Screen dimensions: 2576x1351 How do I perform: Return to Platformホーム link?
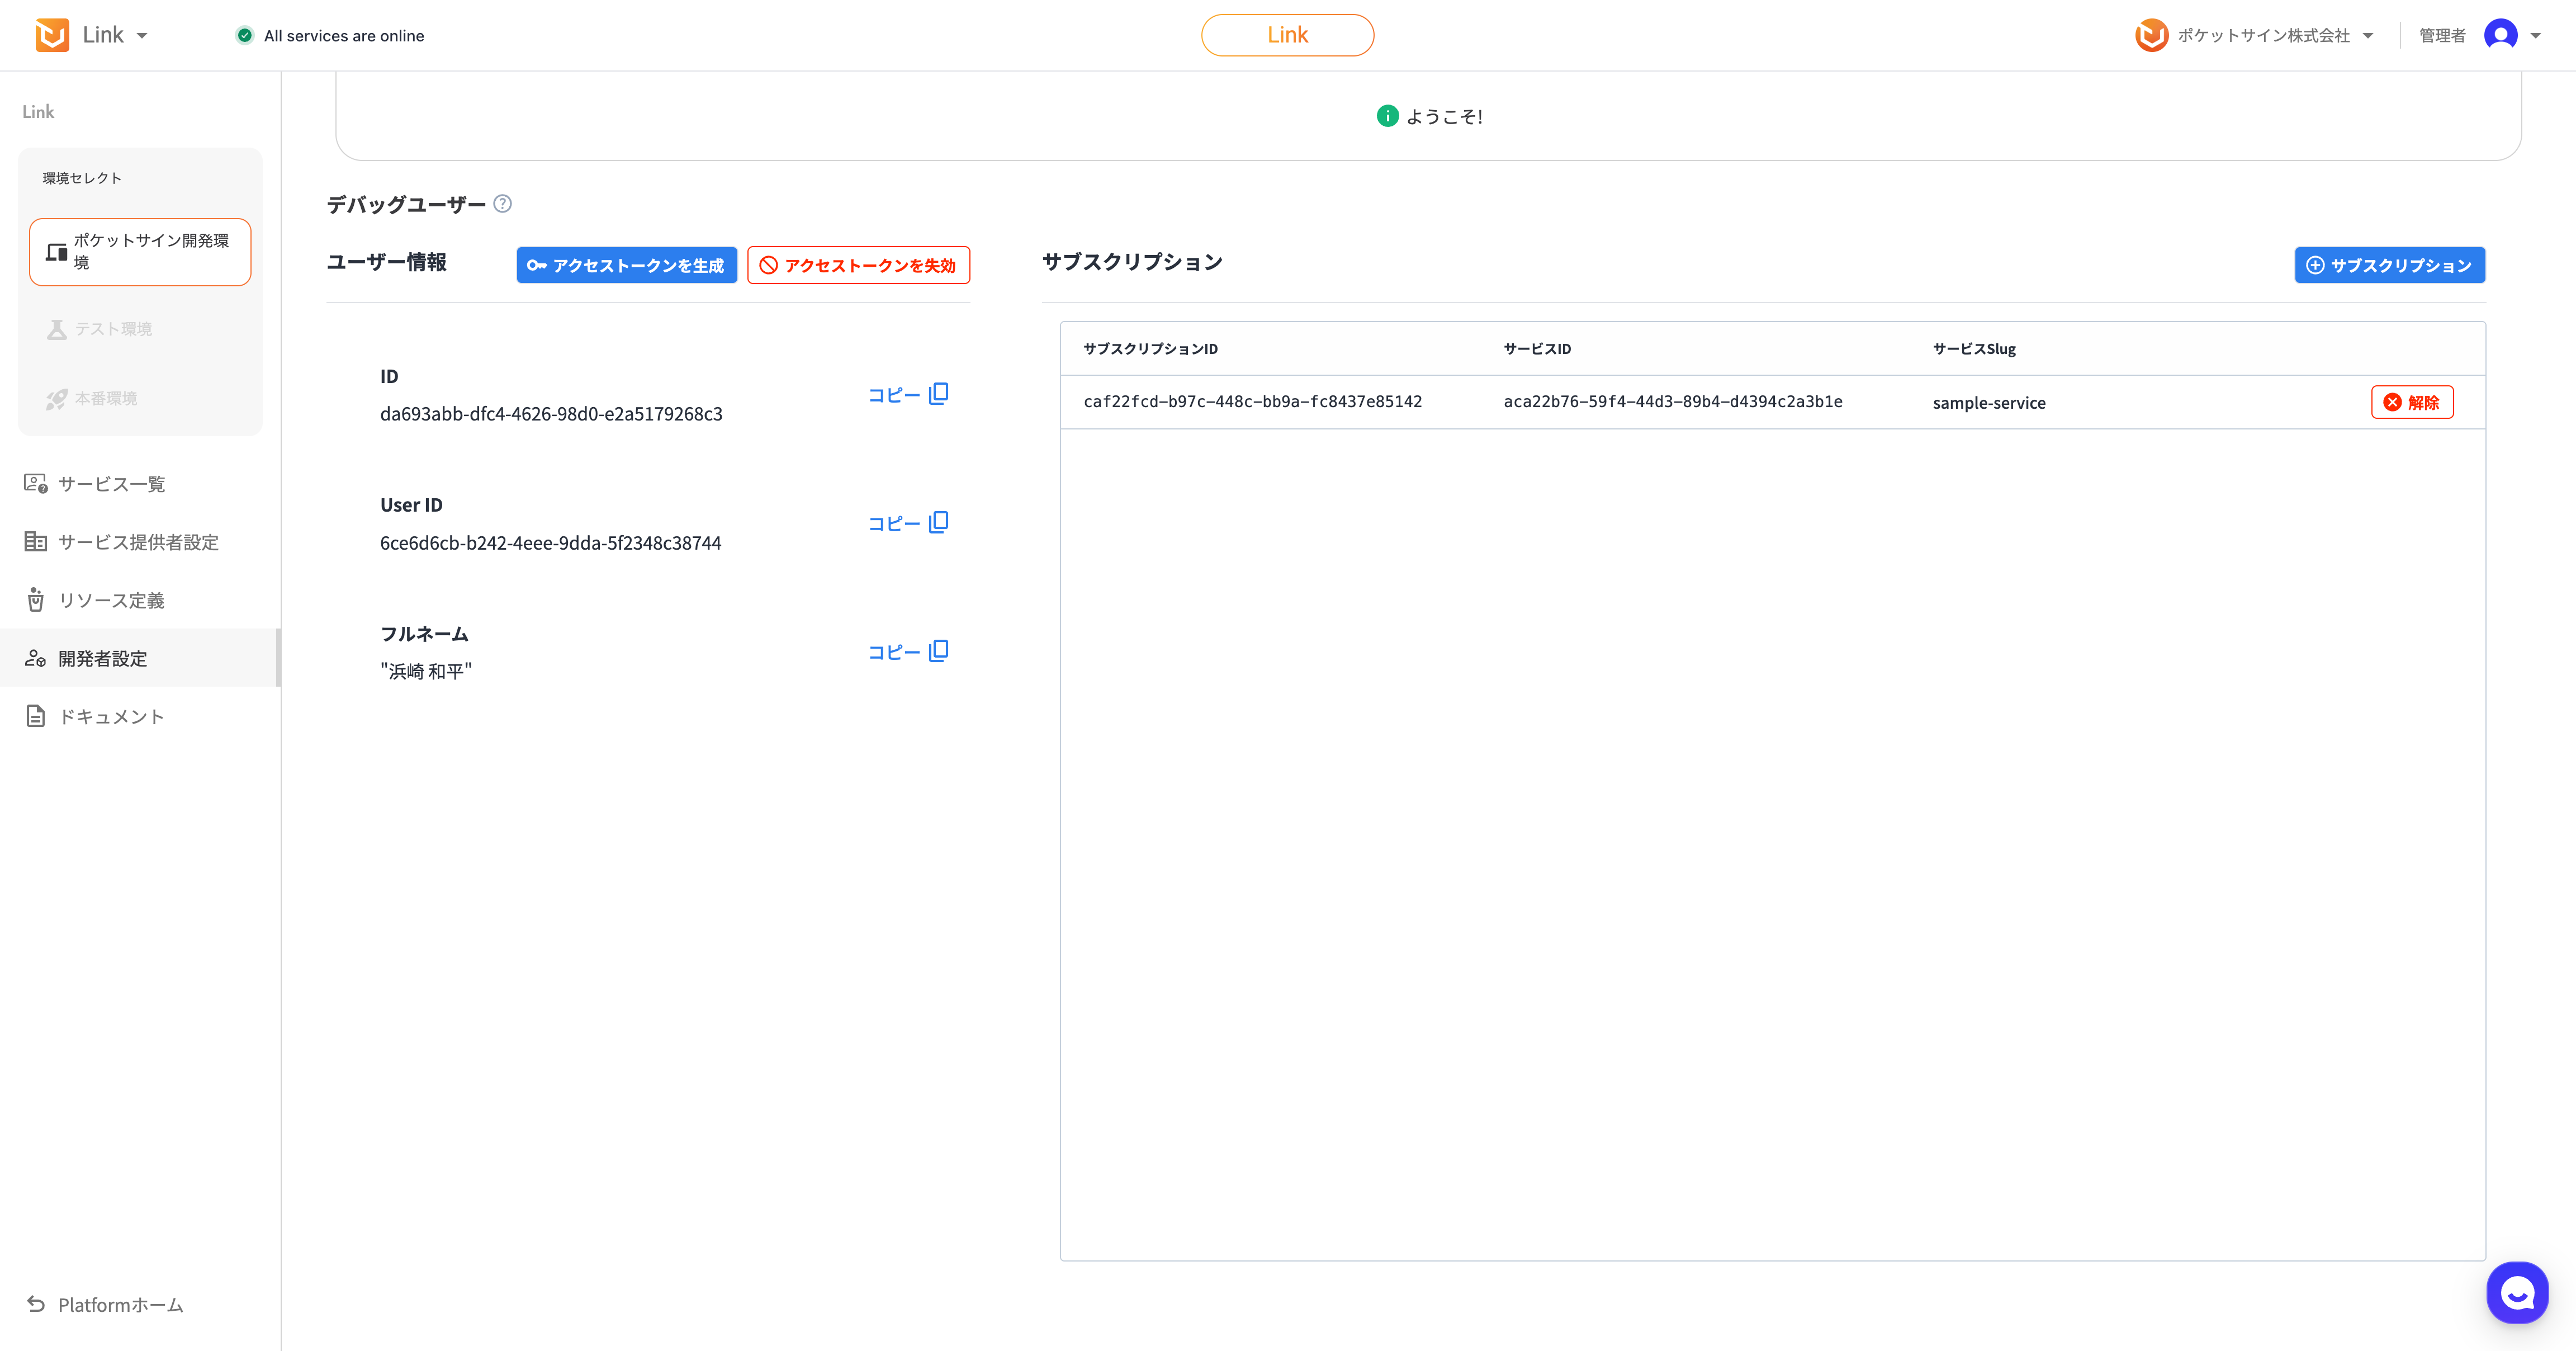[x=120, y=1304]
